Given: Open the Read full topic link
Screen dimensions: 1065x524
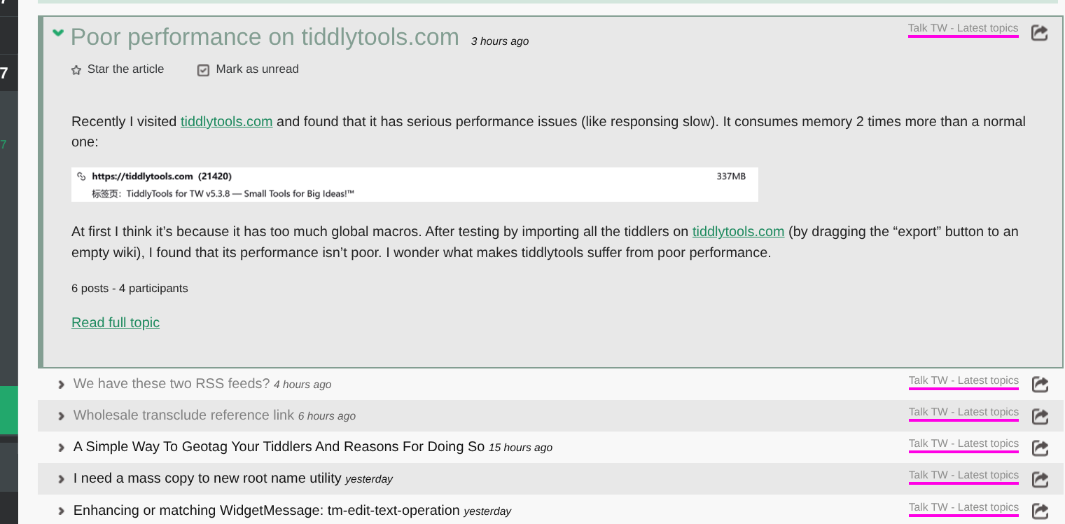Looking at the screenshot, I should (116, 323).
